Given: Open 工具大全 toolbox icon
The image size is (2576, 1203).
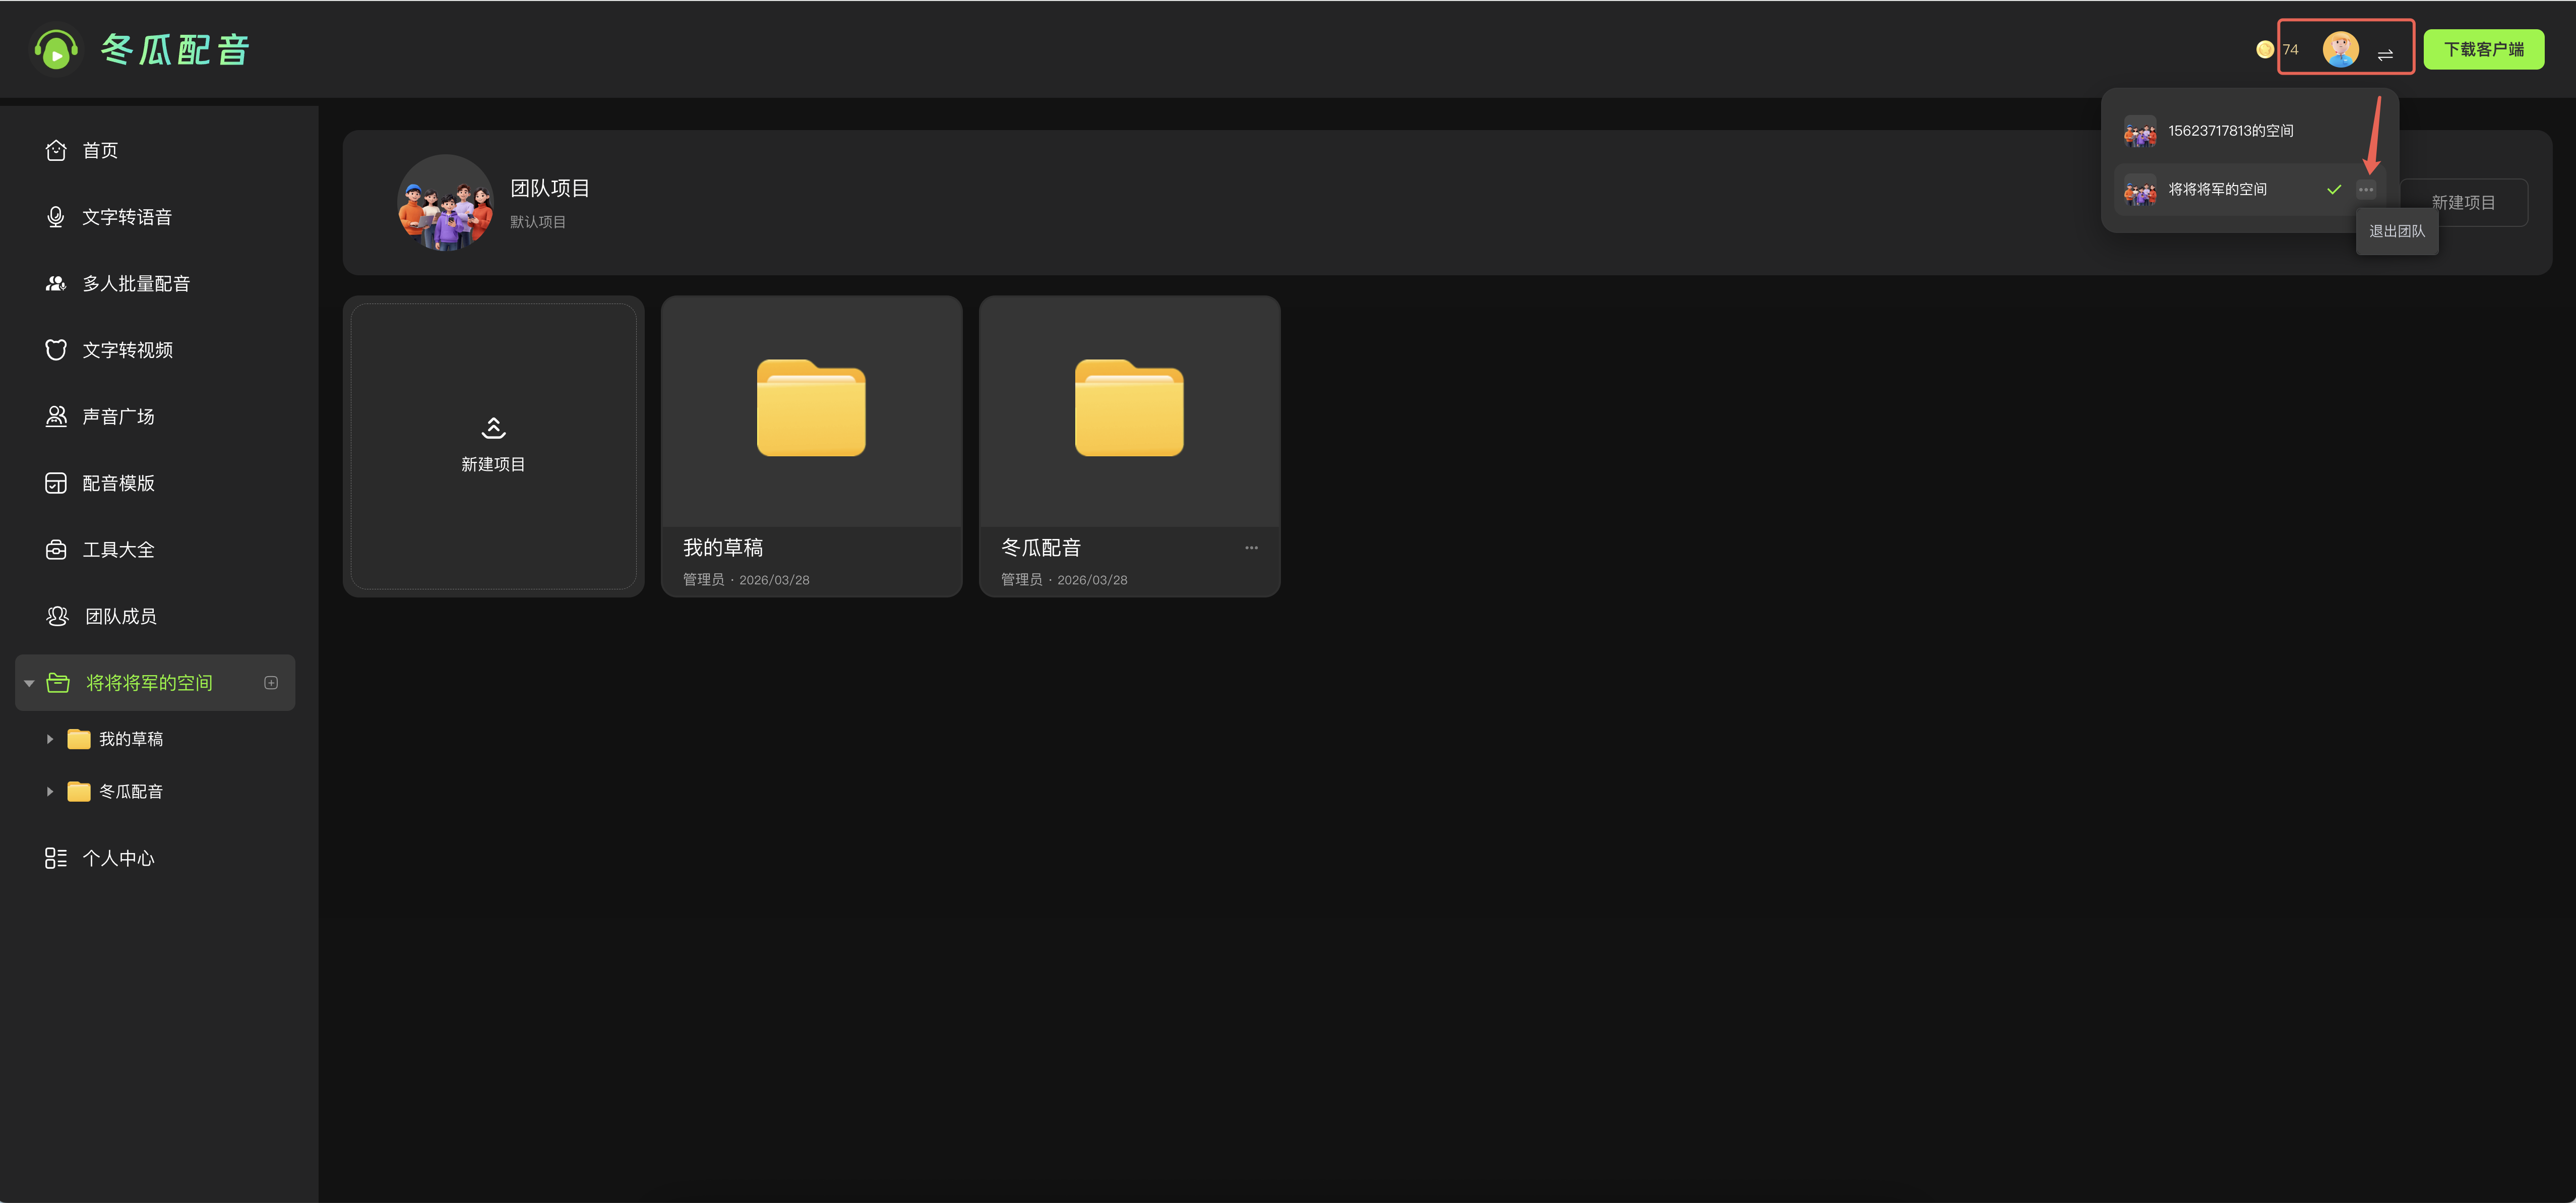Looking at the screenshot, I should click(x=56, y=550).
